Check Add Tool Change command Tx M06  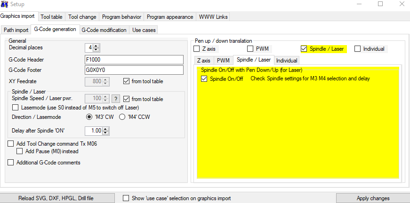(x=11, y=144)
